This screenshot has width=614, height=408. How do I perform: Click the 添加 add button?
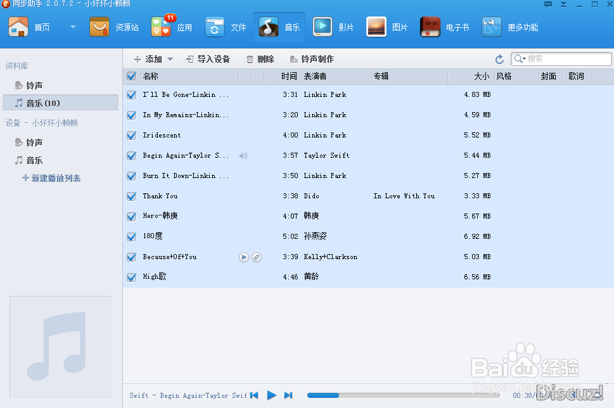(x=148, y=59)
